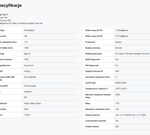Image resolution: width=150 pixels, height=135 pixels.
Task: Click the '1.42Natężenie' value
Action: (x=121, y=30)
